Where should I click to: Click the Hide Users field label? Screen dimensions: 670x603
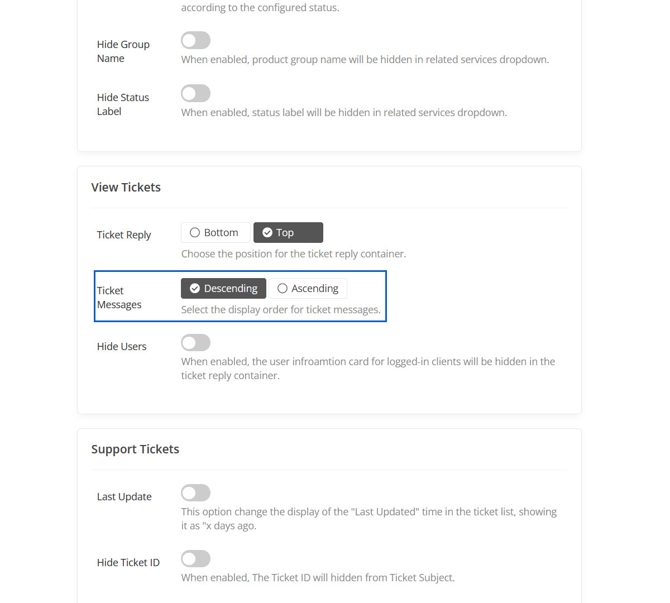122,347
